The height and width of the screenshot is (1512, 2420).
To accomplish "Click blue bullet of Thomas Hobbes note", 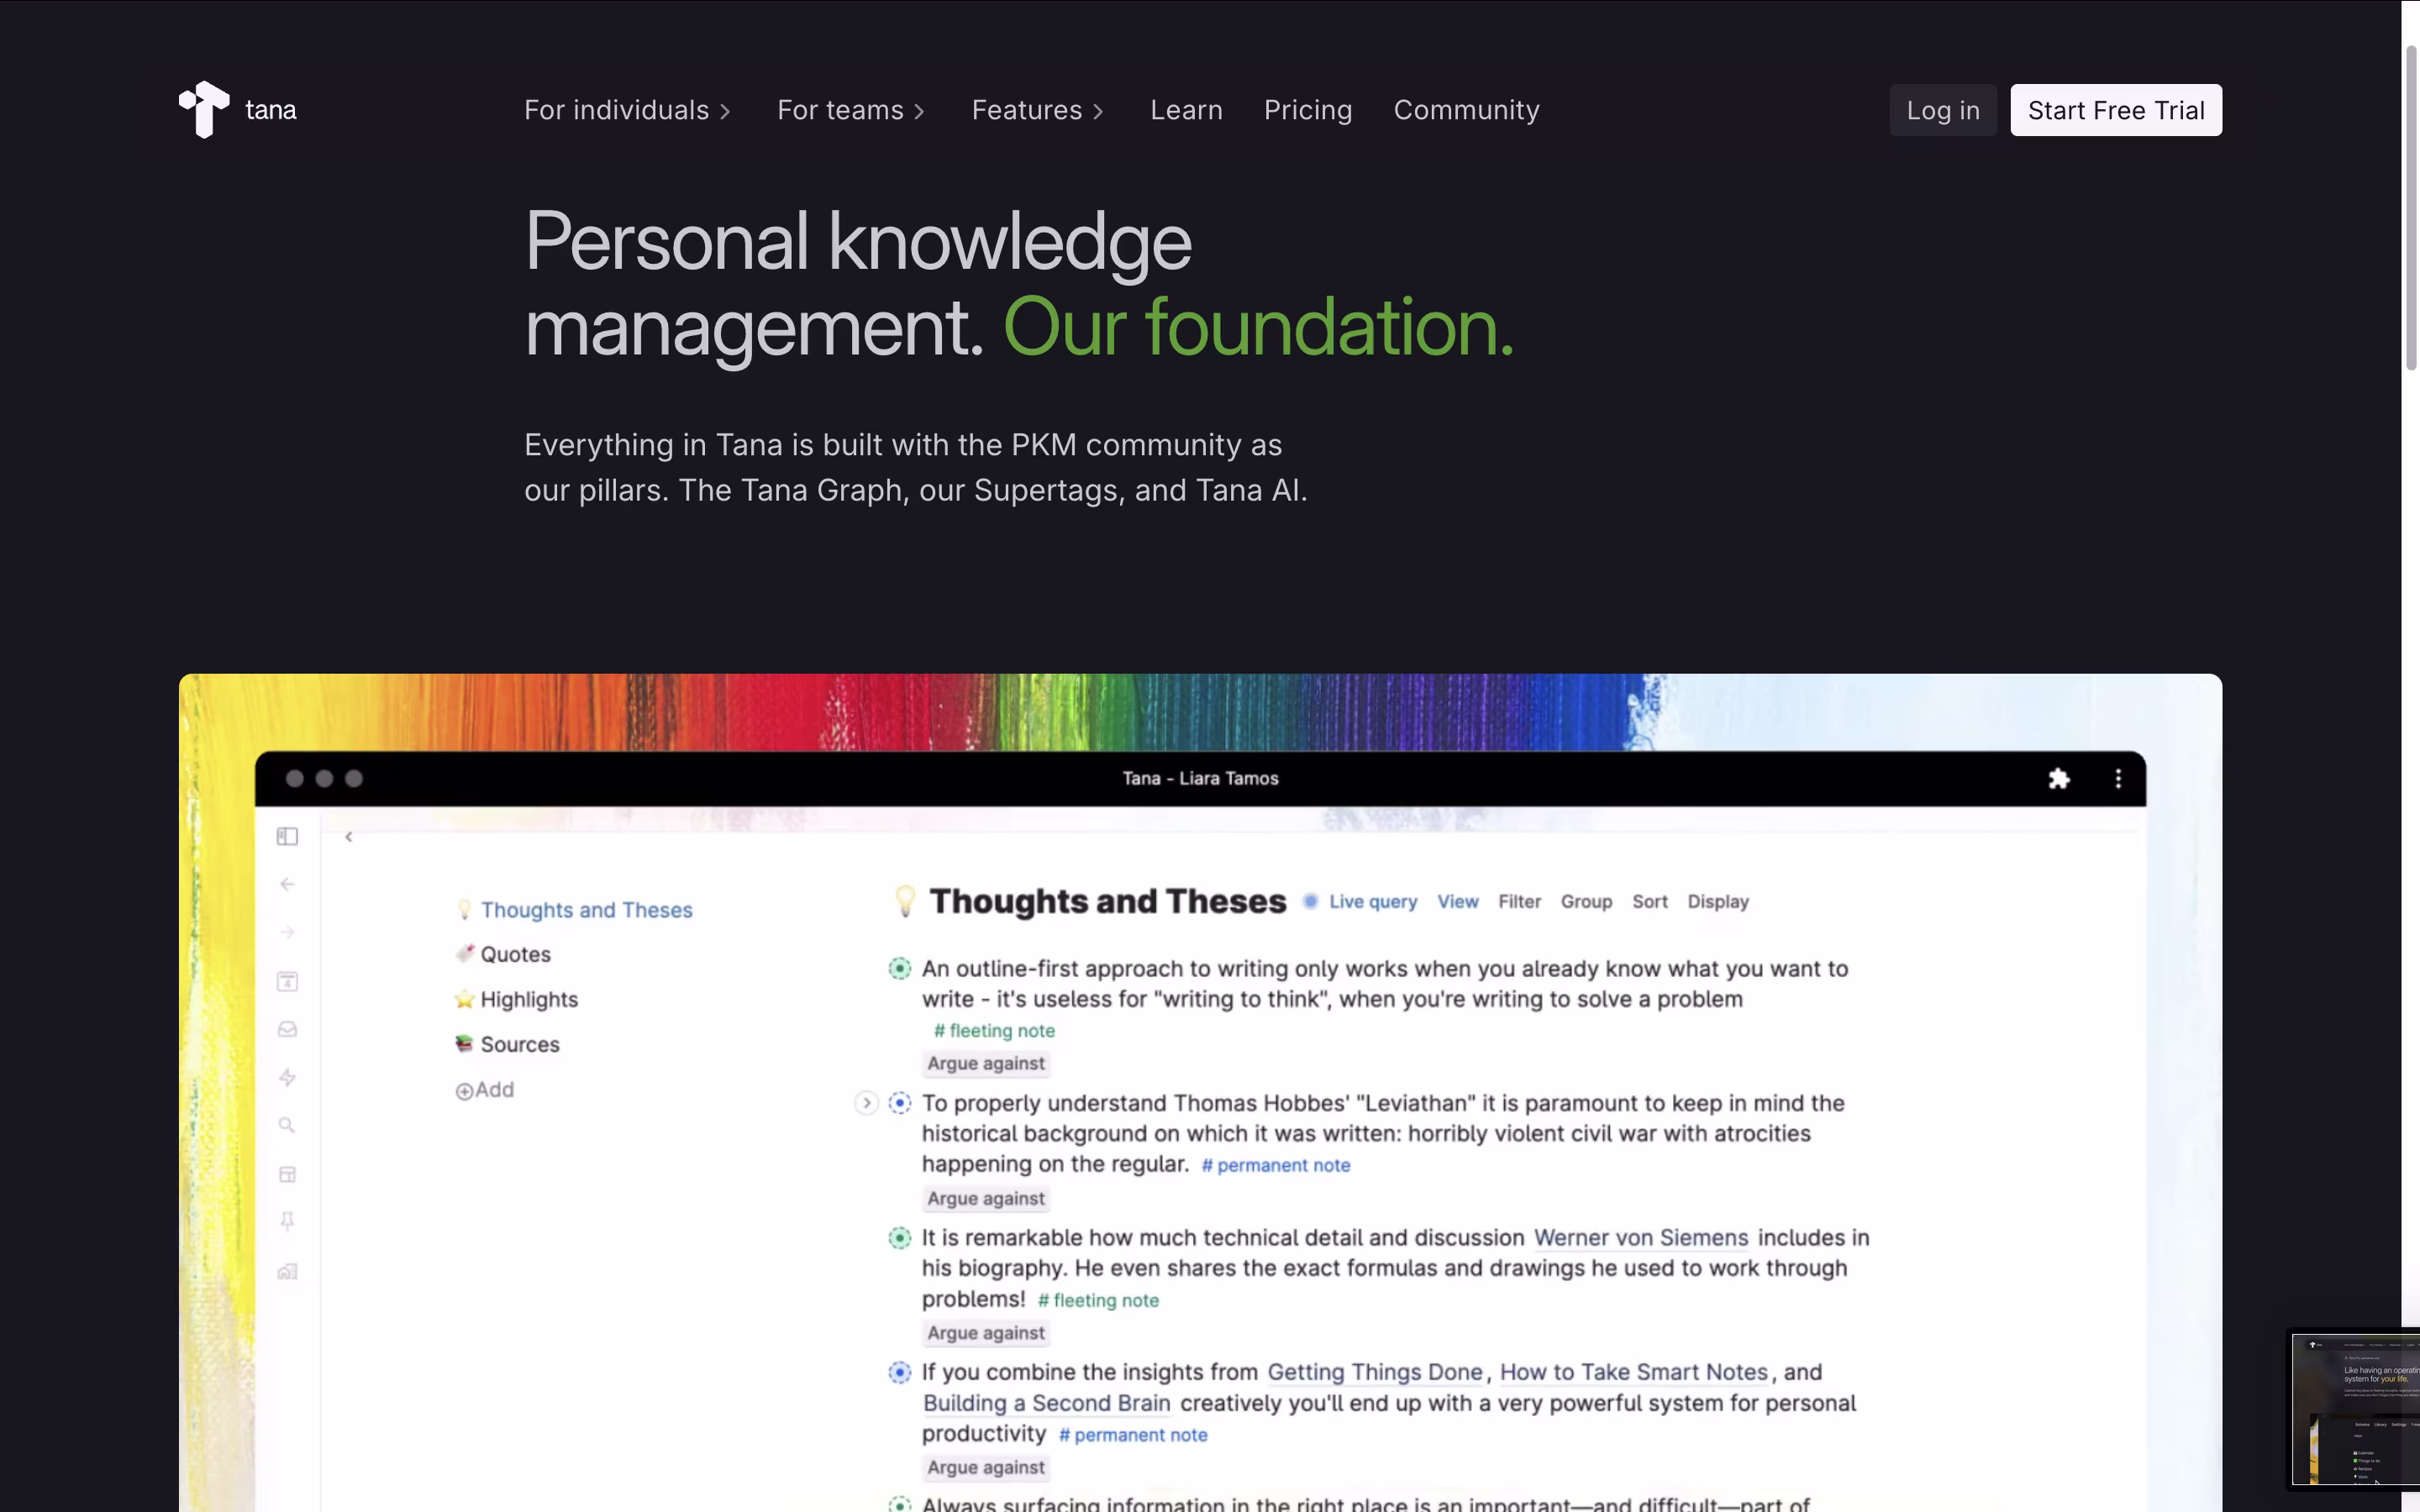I will click(900, 1103).
